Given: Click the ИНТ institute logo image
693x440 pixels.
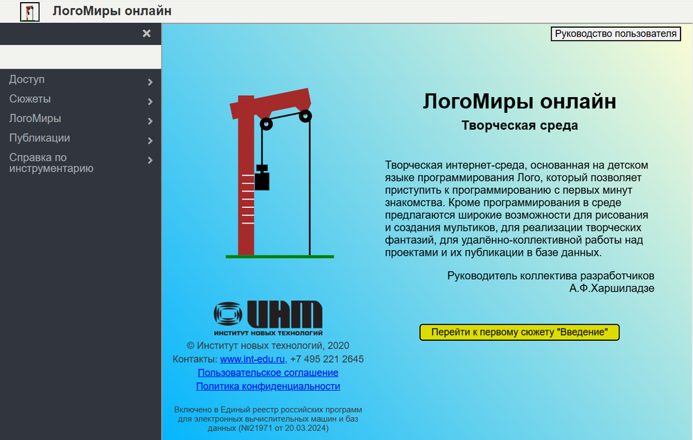Looking at the screenshot, I should [x=268, y=318].
